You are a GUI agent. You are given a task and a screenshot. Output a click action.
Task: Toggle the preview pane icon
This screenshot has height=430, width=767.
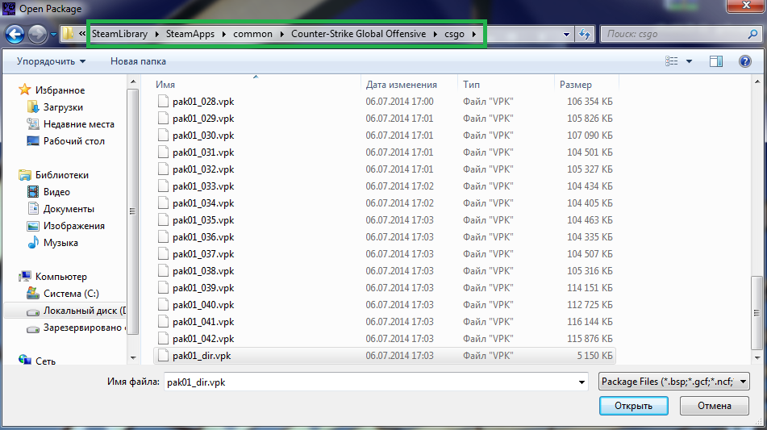[x=716, y=61]
